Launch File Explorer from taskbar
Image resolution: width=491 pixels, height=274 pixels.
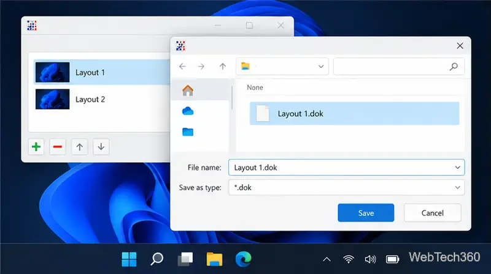(x=214, y=259)
